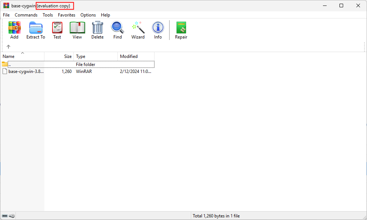Sort by the Type column header
Image resolution: width=367 pixels, height=220 pixels.
[95, 56]
